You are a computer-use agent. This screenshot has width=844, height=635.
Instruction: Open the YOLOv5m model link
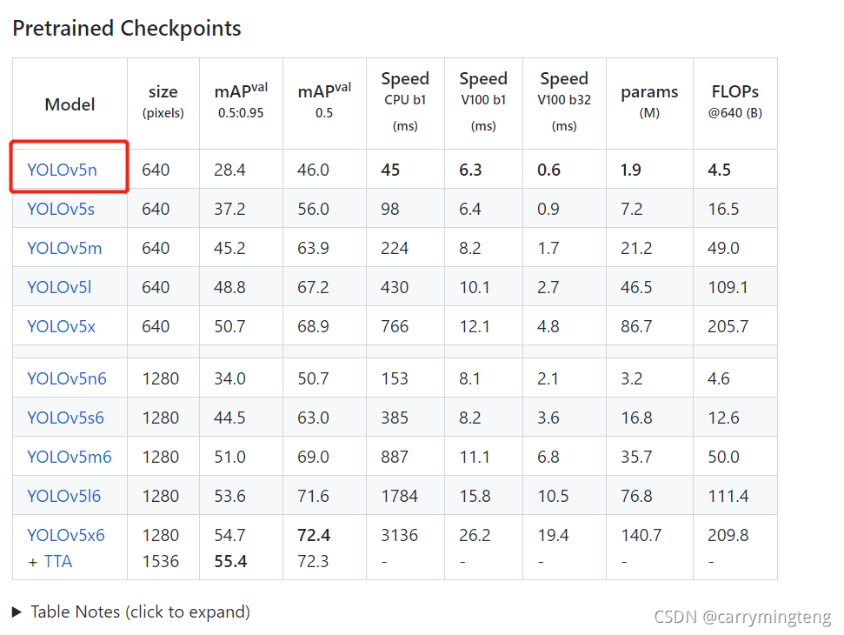point(64,248)
